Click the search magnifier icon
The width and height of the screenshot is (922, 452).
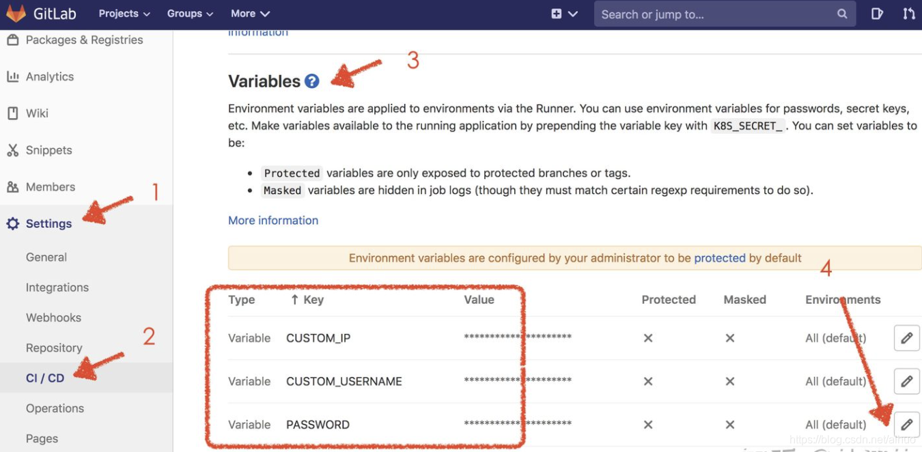842,14
